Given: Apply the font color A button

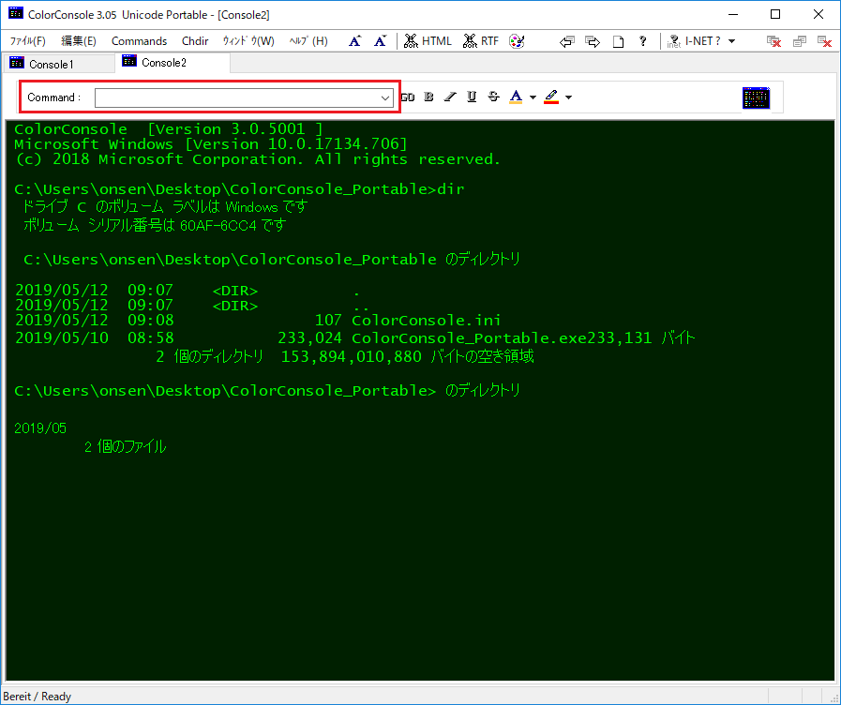Looking at the screenshot, I should 516,97.
